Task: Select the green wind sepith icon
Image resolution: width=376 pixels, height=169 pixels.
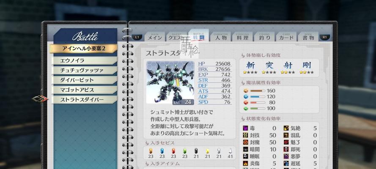Action: tap(185, 151)
